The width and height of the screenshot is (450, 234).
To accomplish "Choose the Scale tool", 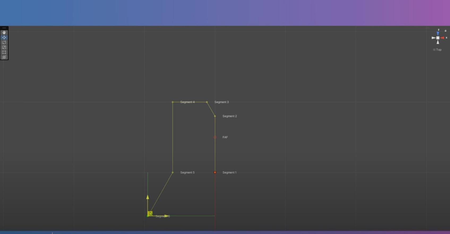I will pyautogui.click(x=4, y=47).
